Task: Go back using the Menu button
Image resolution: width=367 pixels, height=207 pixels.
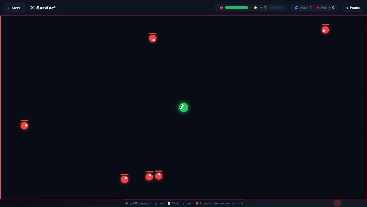Action: 15,8
